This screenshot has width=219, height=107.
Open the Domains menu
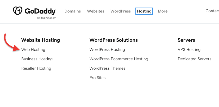click(73, 11)
